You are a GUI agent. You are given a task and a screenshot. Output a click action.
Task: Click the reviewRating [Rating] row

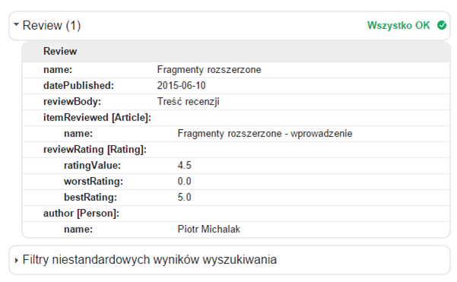(x=236, y=150)
